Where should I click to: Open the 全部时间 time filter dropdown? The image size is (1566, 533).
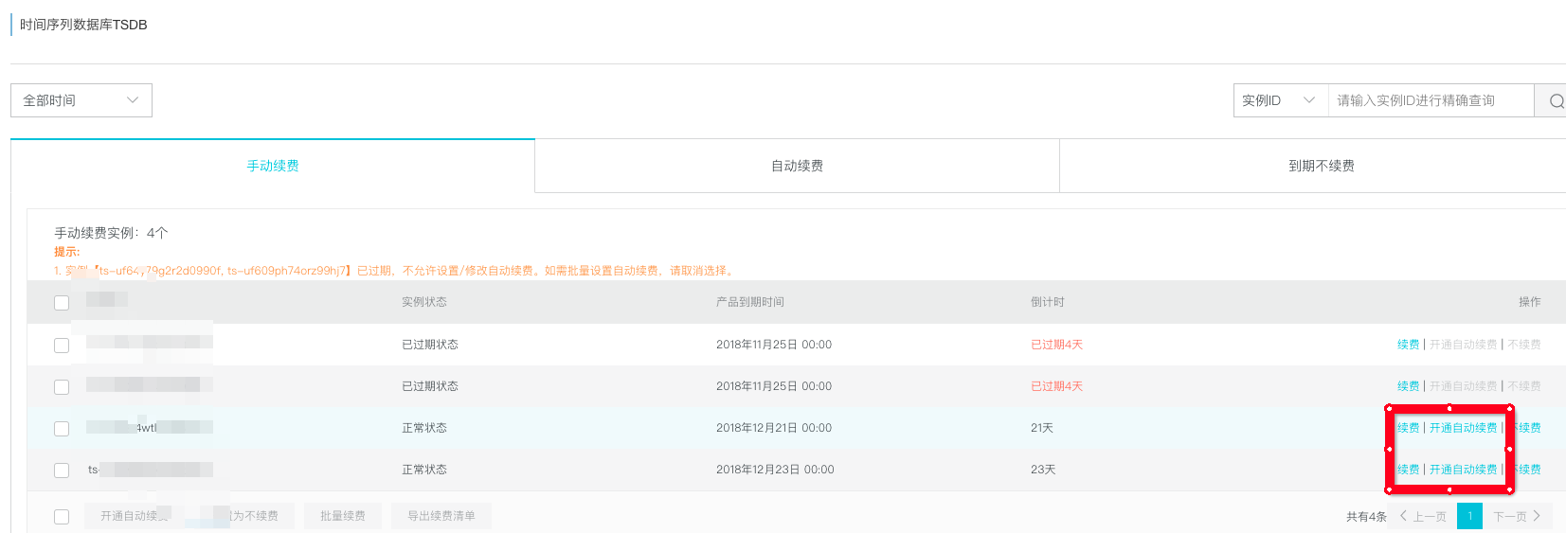point(81,100)
